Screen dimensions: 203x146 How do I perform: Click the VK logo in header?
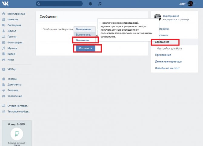pos(5,4)
